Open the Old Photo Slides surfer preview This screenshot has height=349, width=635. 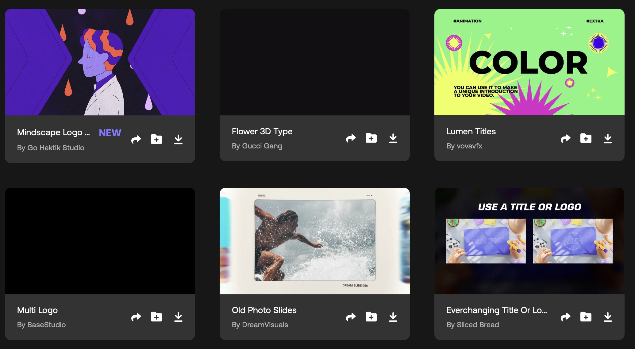point(314,241)
